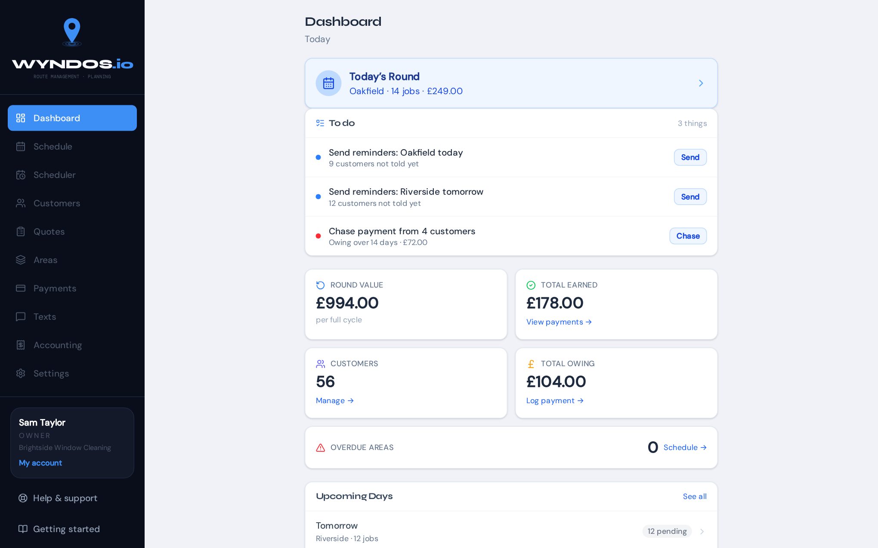
Task: Send reminders for Riverside tomorrow
Action: point(690,197)
